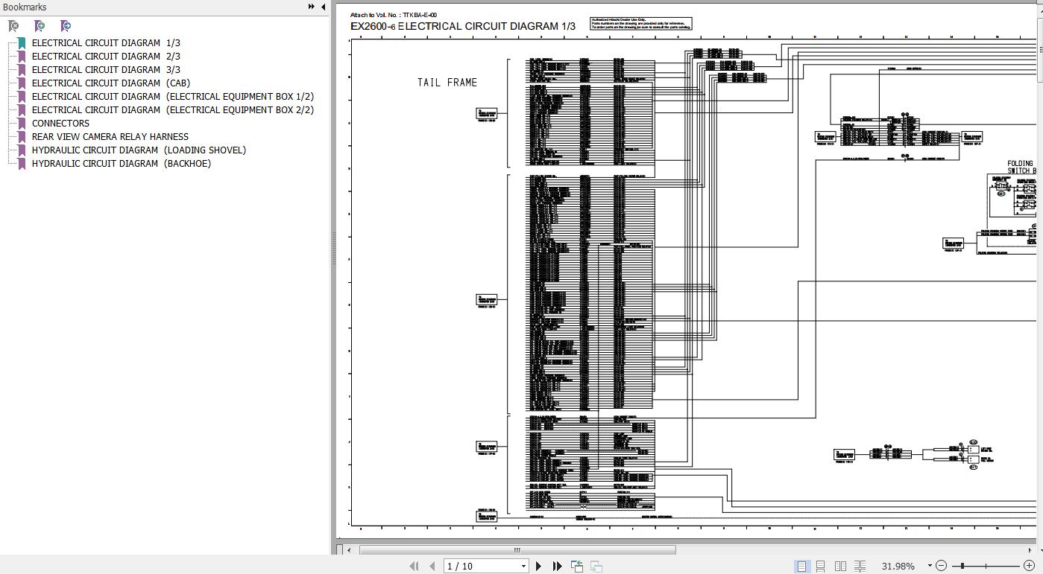This screenshot has width=1043, height=574.
Task: Open bookmark ELECTRICAL CIRCUIT DIAGRAM 1/3
Action: click(x=106, y=43)
